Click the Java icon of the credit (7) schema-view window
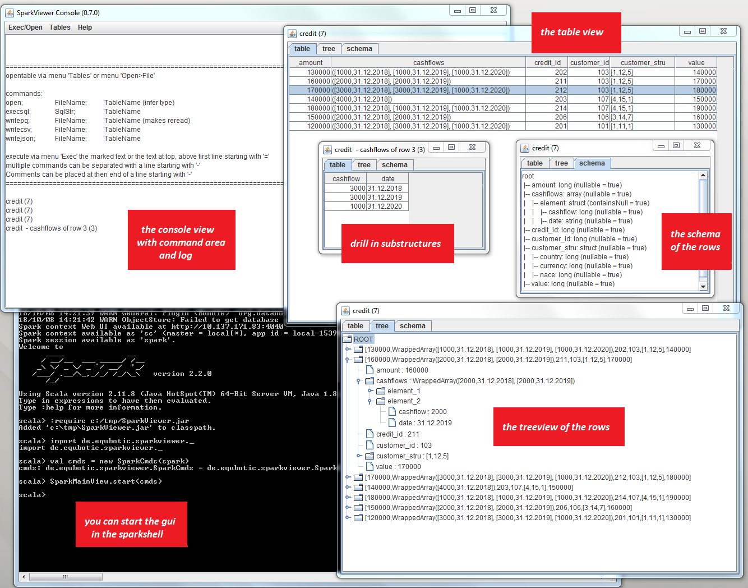The image size is (748, 588). (525, 148)
